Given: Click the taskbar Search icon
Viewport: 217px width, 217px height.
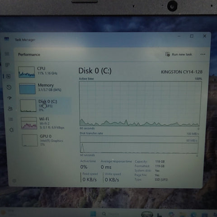Looking at the screenshot, I should [x=104, y=214].
